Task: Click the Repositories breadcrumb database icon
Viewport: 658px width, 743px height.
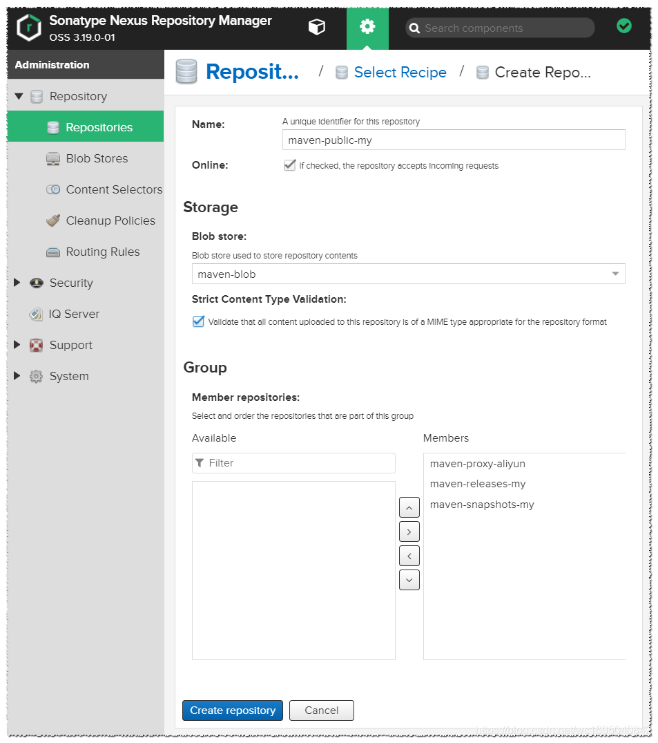Action: pyautogui.click(x=186, y=72)
